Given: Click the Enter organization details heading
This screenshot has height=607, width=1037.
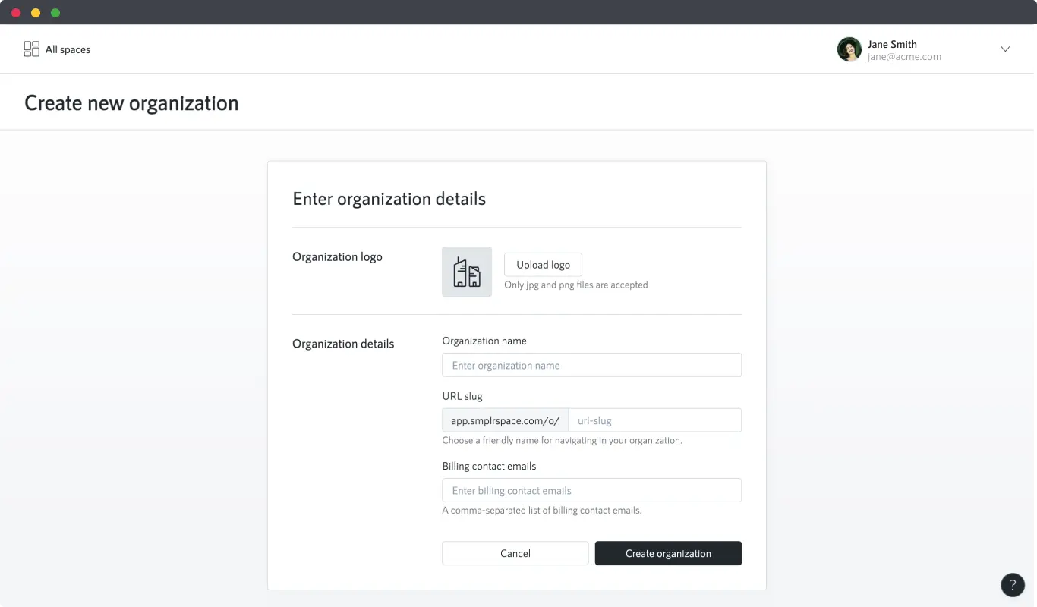Looking at the screenshot, I should pos(389,199).
